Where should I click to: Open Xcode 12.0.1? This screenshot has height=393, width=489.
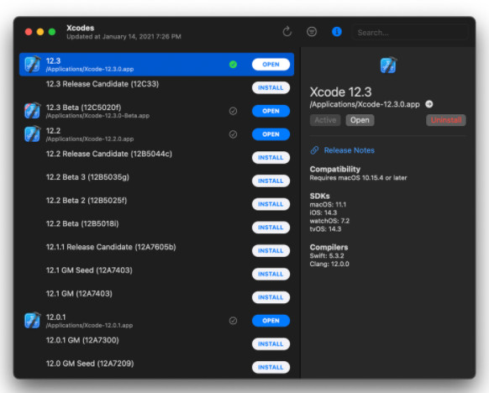pyautogui.click(x=271, y=321)
